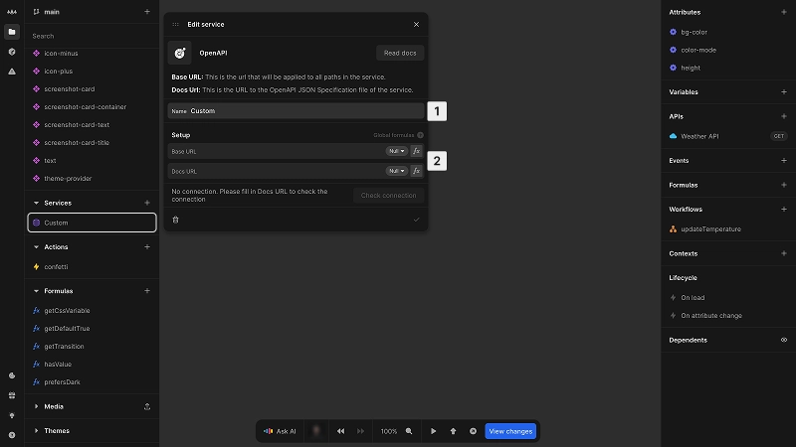Open formula editor for Base URL
This screenshot has width=796, height=447.
pyautogui.click(x=416, y=151)
